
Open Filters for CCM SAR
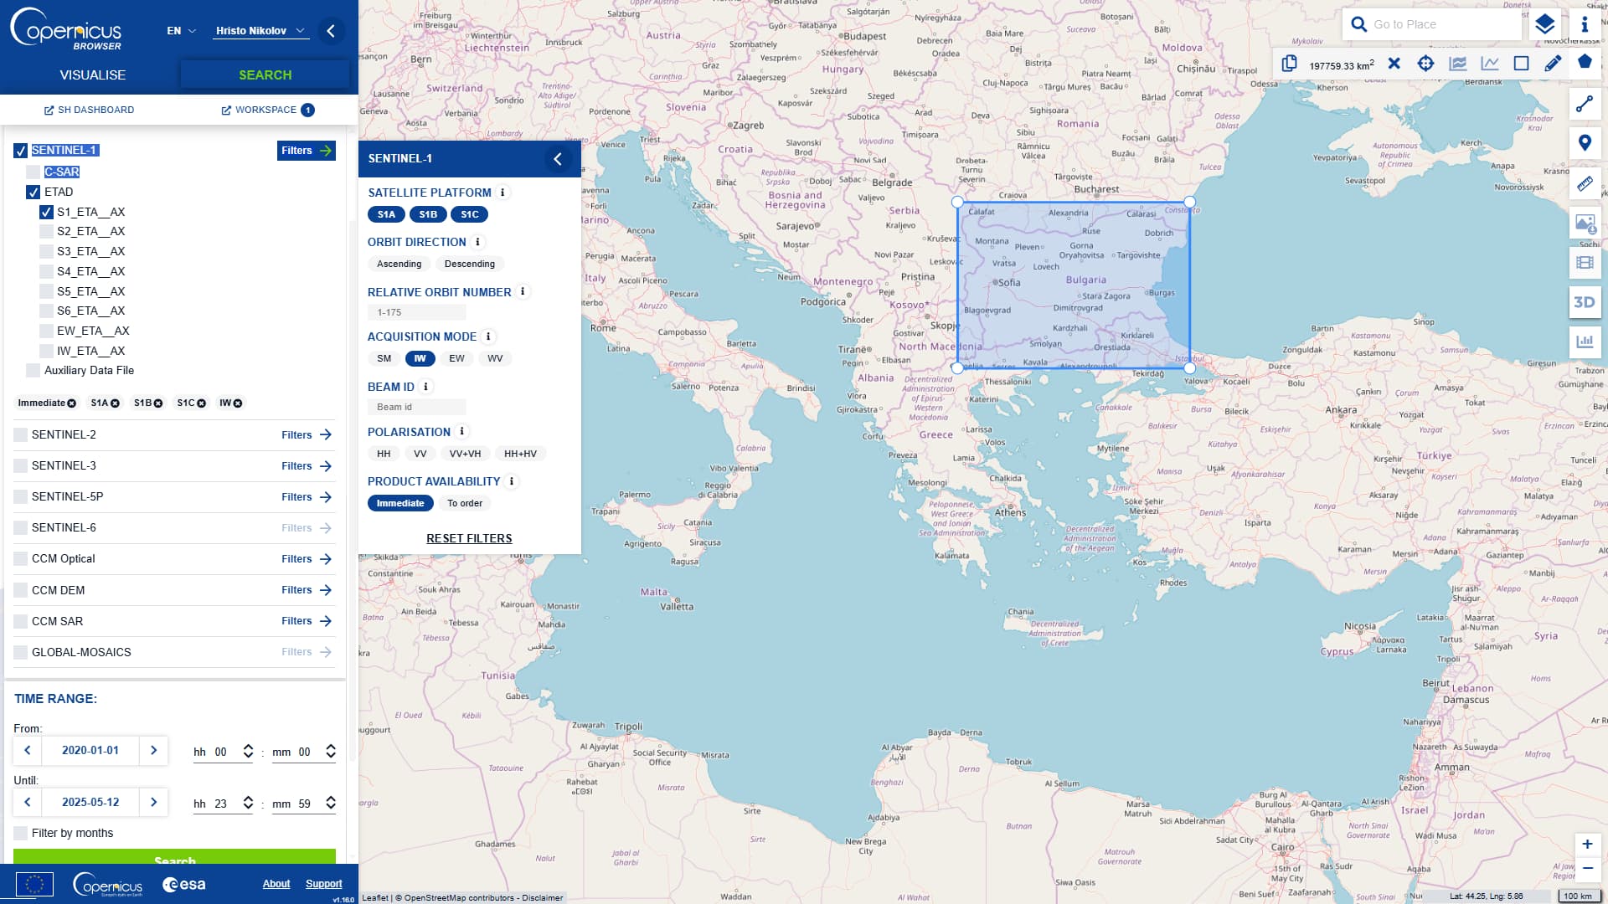point(307,621)
